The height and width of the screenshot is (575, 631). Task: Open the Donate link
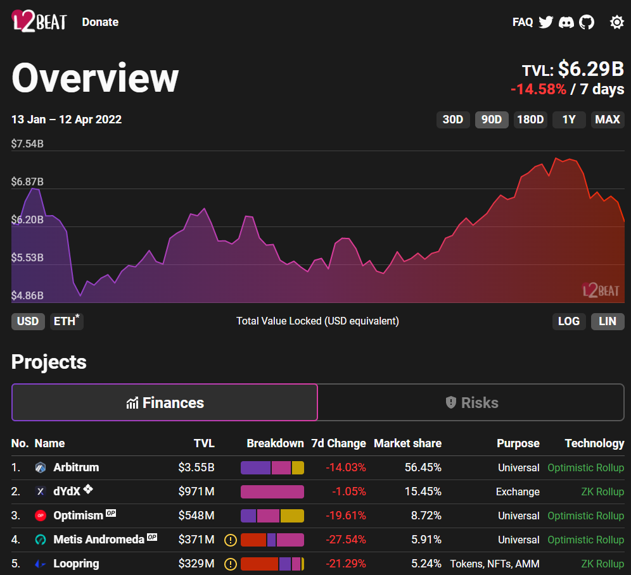click(100, 22)
